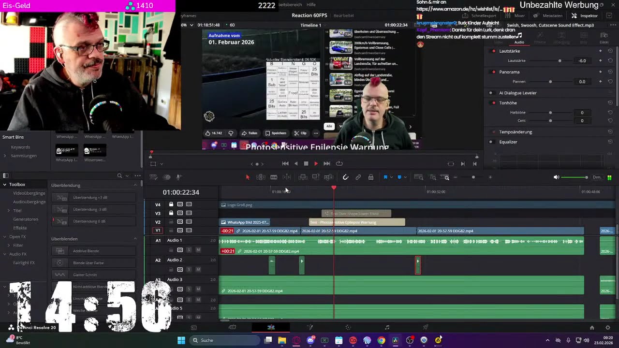619x348 pixels.
Task: Open the timeline view options icon
Action: point(153,177)
